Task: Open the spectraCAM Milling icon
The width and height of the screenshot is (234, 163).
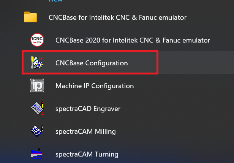Action: 37,131
